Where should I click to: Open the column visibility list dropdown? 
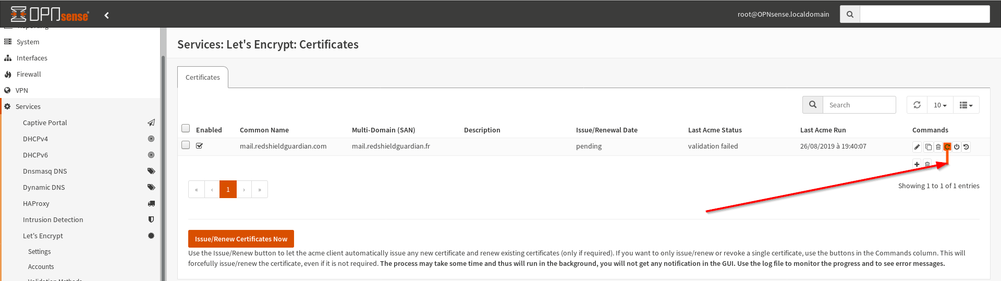point(966,105)
